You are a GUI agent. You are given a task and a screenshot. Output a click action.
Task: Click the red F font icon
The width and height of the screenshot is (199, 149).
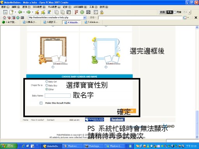pyautogui.click(x=76, y=12)
